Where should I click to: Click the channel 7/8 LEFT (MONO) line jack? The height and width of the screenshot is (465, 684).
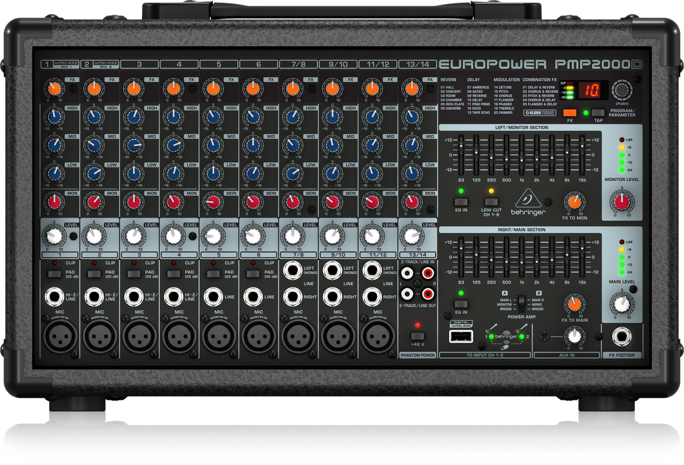coord(292,271)
